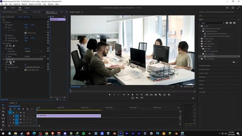
Task: Reset the Gaussian Blur effect
Action: point(48,59)
